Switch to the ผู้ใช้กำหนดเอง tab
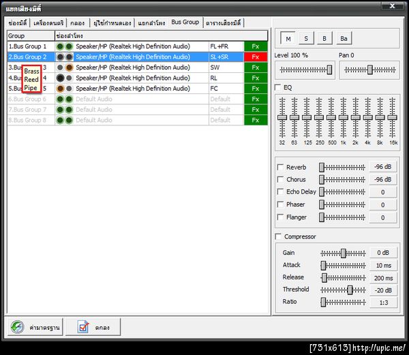The image size is (409, 355). [112, 23]
